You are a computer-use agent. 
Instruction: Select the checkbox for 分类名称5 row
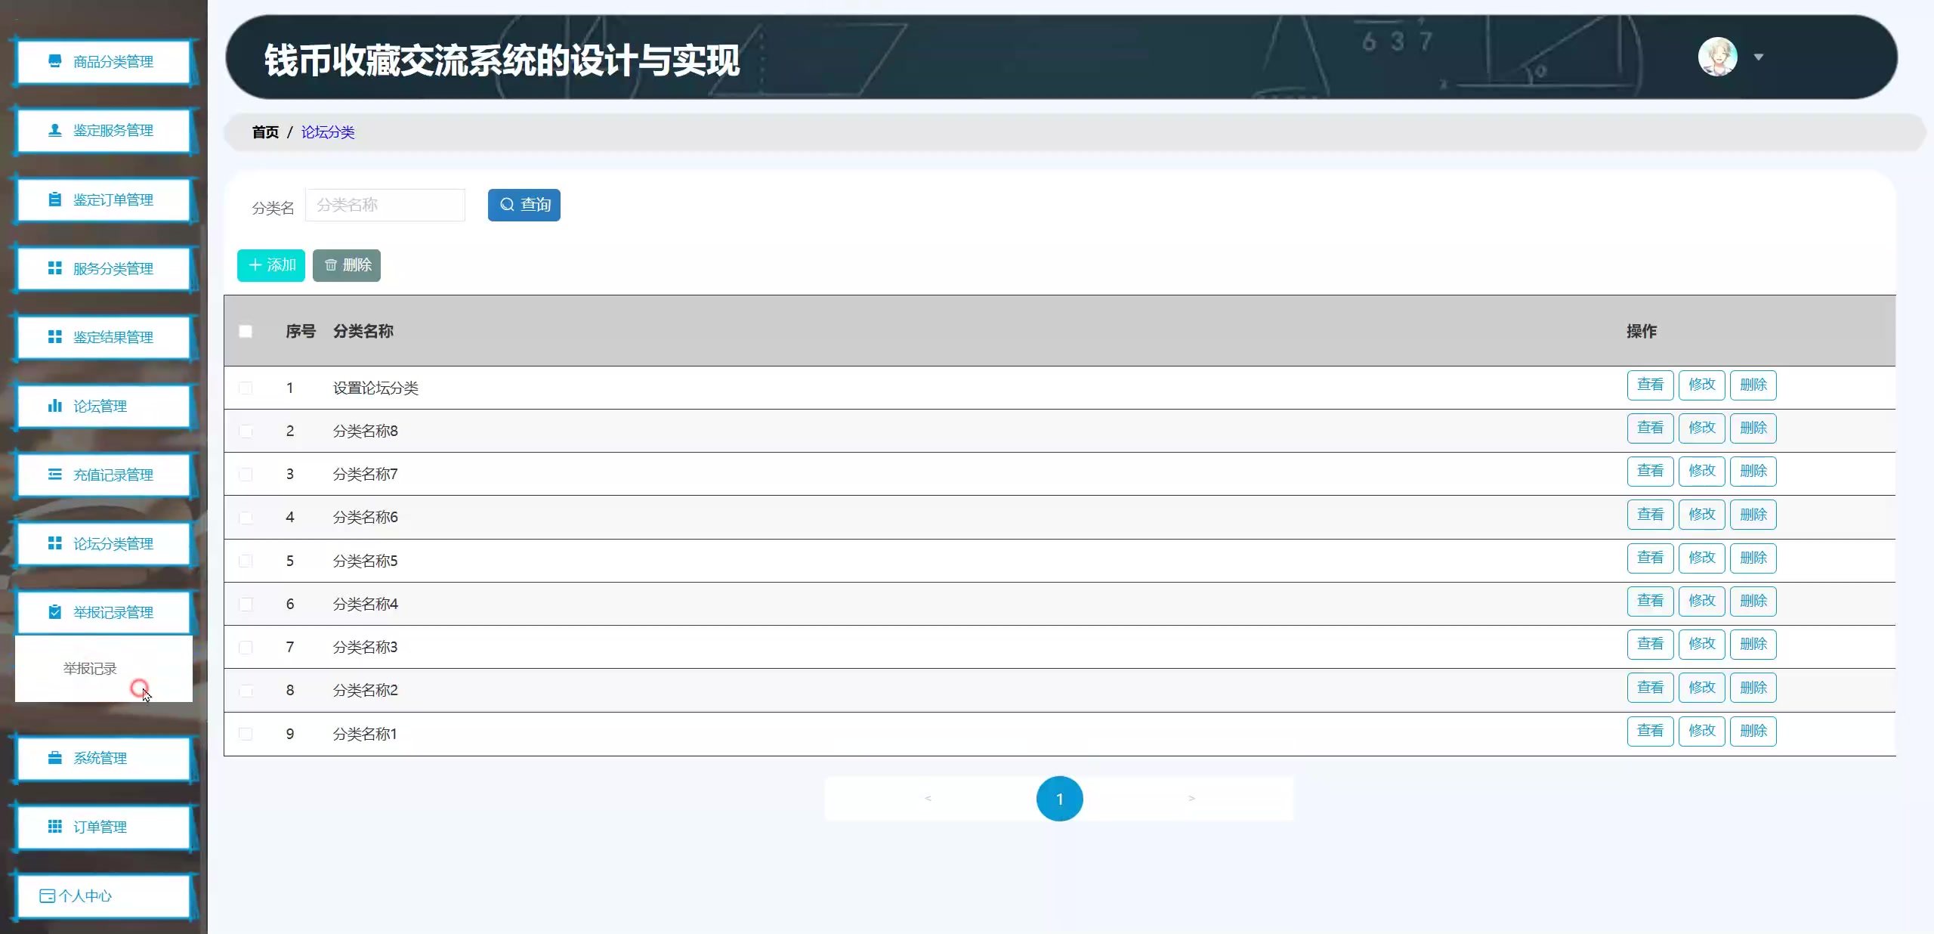coord(246,561)
